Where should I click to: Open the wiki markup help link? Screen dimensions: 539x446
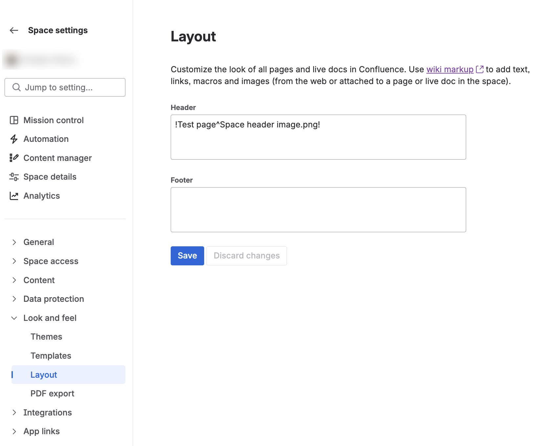click(x=450, y=70)
